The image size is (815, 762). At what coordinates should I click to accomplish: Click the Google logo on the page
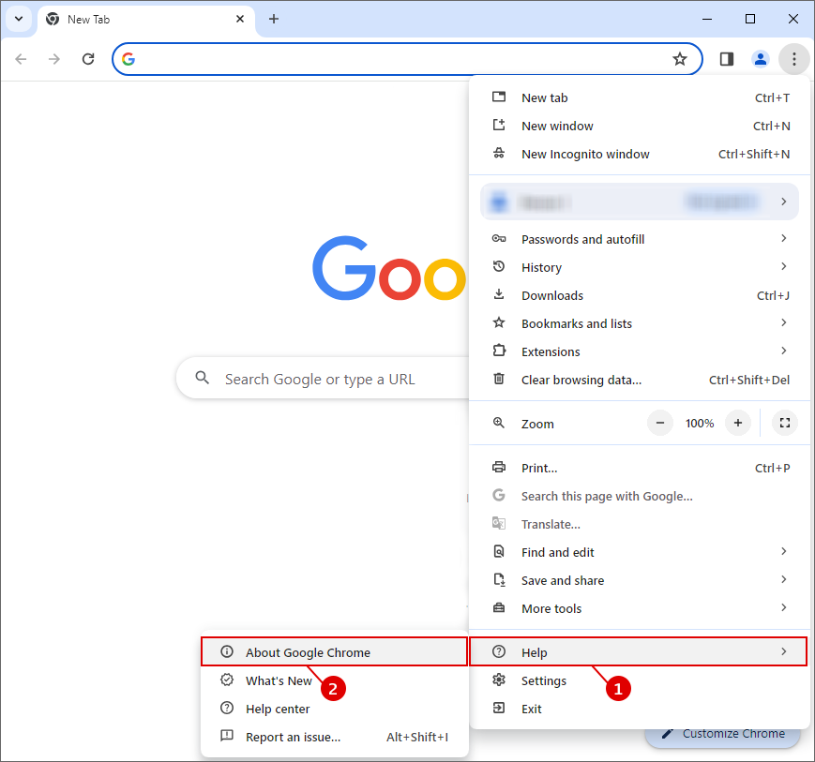[x=389, y=268]
